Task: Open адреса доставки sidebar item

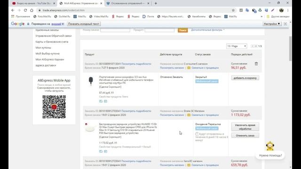Action: tap(46, 65)
